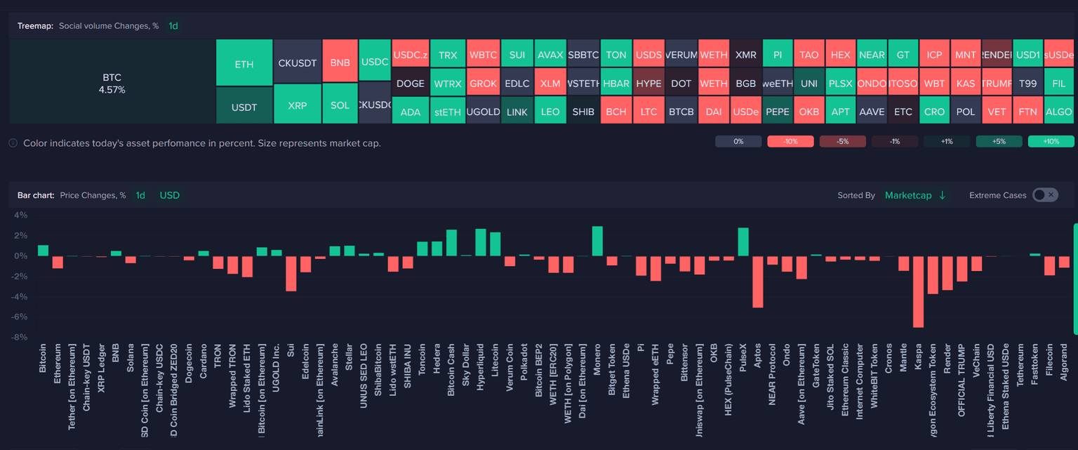Select the ETH tile in the treemap
Screen dimensions: 1078x450
244,63
